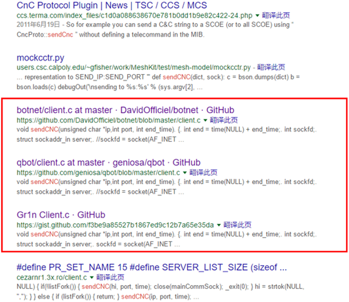
Task: Open the mockcctr.py result title
Action: coord(40,58)
